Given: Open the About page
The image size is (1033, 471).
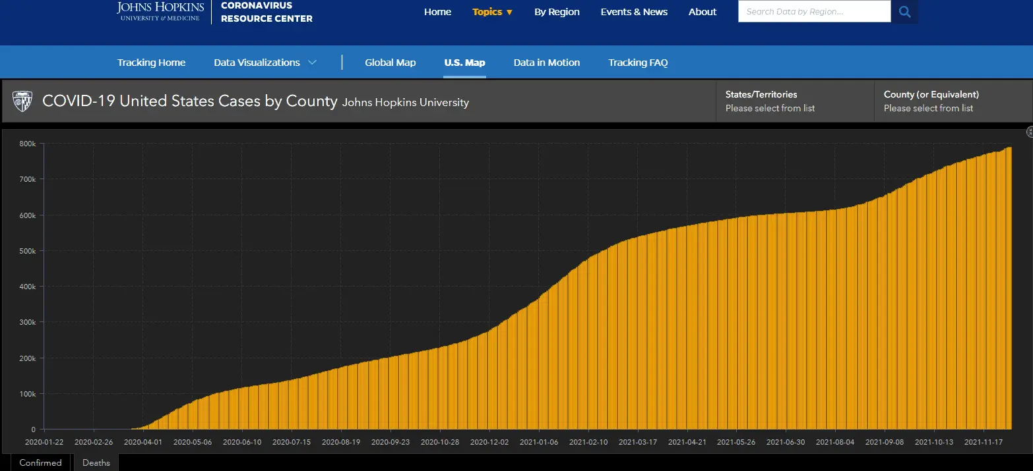Looking at the screenshot, I should click(x=702, y=12).
